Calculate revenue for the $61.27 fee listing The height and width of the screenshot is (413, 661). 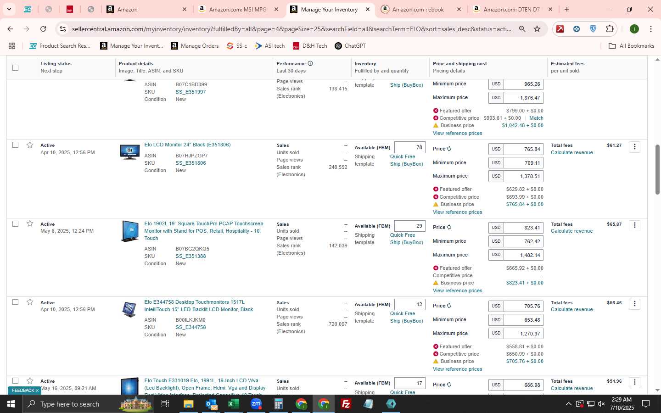tap(571, 152)
